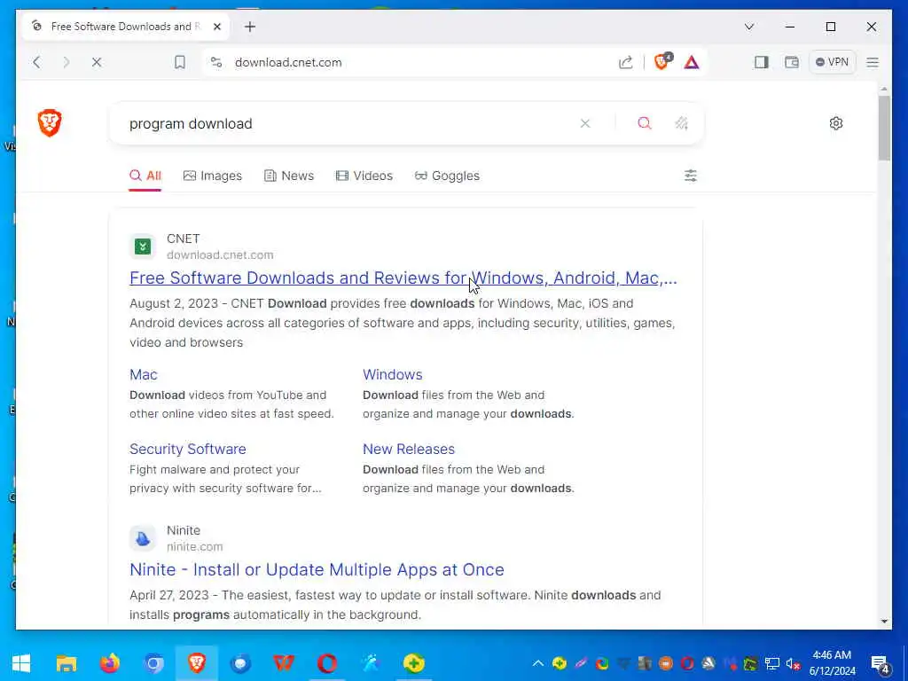Open the Security Software sublink
Screen dimensions: 908x681
(188, 449)
